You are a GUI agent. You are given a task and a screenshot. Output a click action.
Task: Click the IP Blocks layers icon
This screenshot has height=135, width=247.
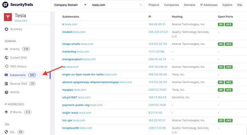coord(6,112)
